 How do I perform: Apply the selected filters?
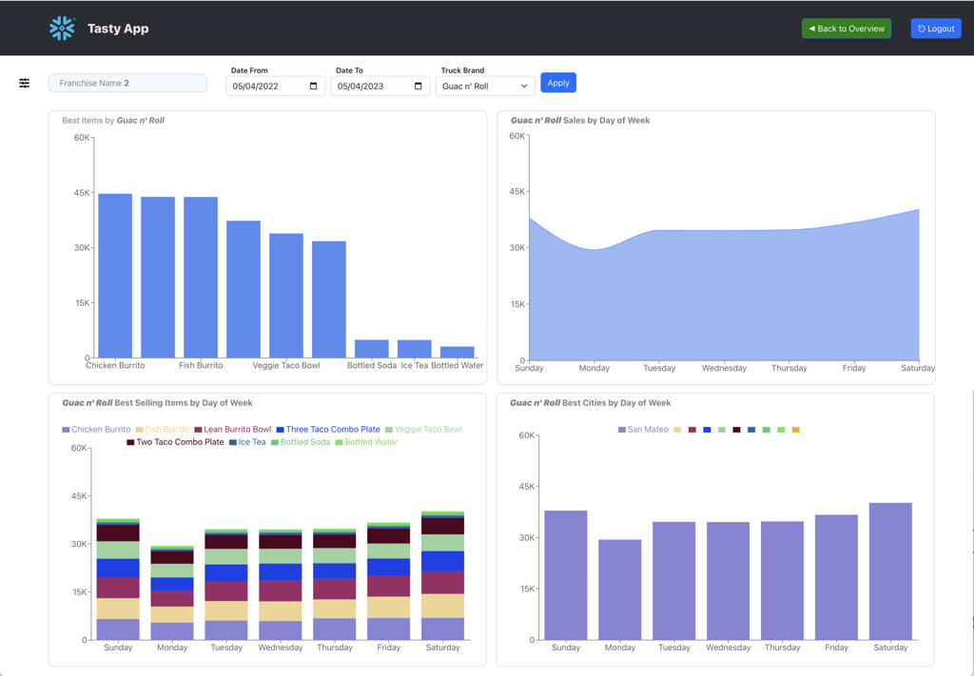(x=558, y=83)
